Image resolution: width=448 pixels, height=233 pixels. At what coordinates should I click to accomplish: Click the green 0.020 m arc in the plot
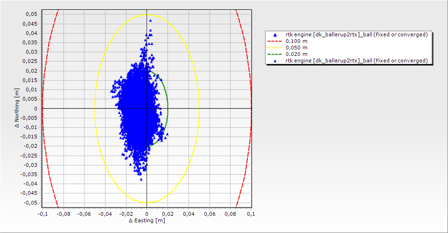pos(168,109)
